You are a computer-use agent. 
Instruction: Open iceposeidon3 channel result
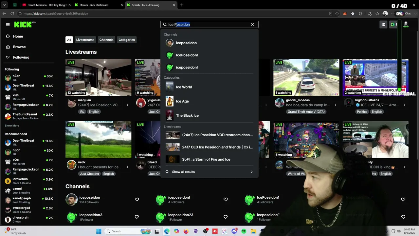(x=91, y=217)
